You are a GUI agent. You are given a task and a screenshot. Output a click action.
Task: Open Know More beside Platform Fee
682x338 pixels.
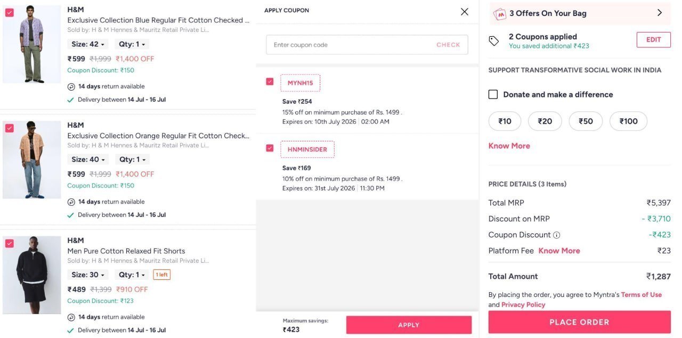tap(559, 251)
